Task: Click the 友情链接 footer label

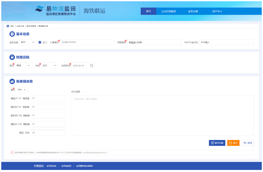Action: 39,166
